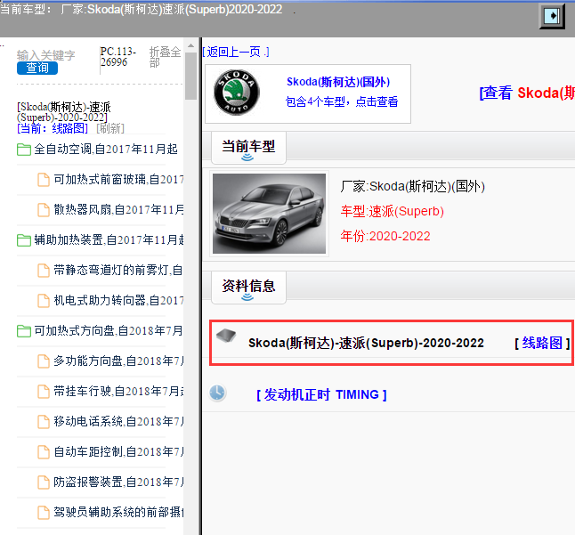575x535 pixels.
Task: Click the 当前车型 tab header
Action: click(x=248, y=148)
